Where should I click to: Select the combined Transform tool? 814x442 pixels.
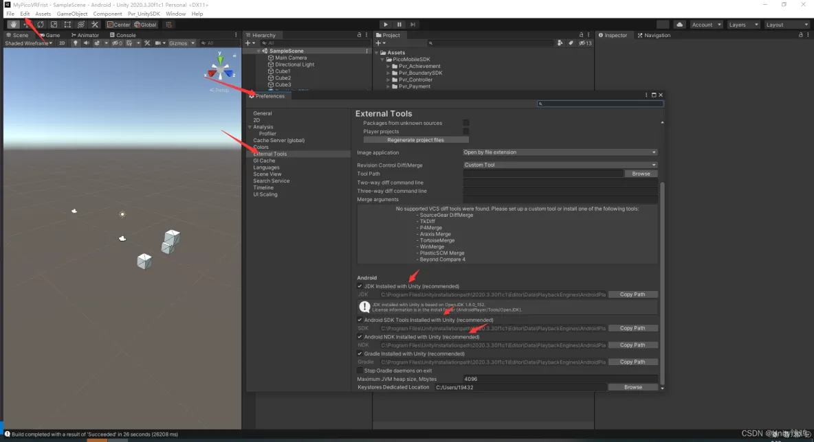(x=81, y=24)
